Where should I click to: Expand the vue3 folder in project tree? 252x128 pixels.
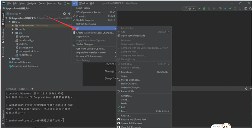tap(9, 58)
